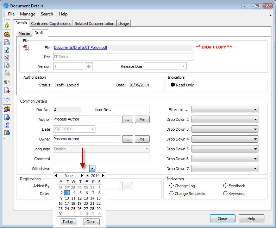Click the browse button next to Owner
Image resolution: width=276 pixels, height=228 pixels.
tap(127, 139)
